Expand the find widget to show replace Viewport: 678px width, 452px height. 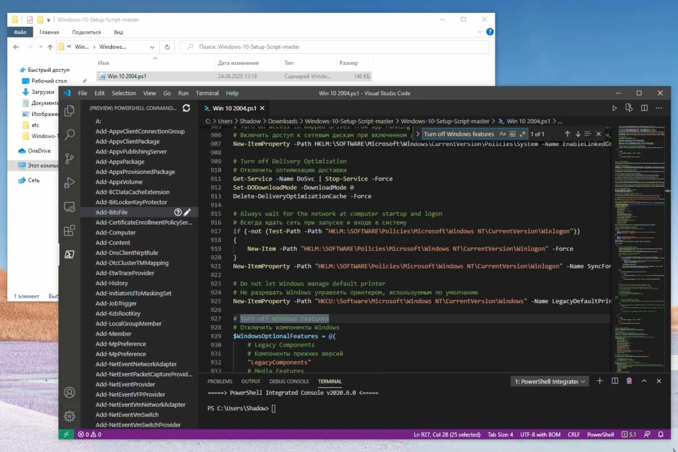coord(418,133)
